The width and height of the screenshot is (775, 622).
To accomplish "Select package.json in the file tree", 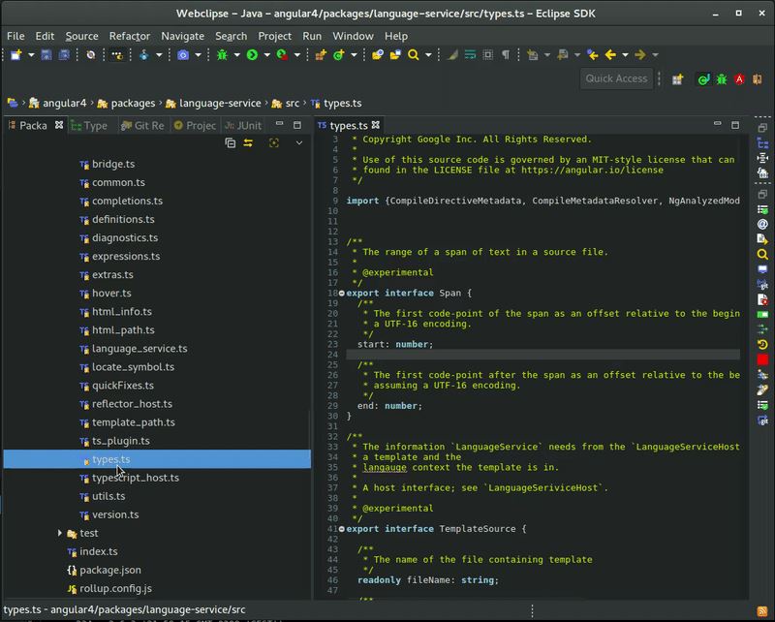I will tap(110, 570).
